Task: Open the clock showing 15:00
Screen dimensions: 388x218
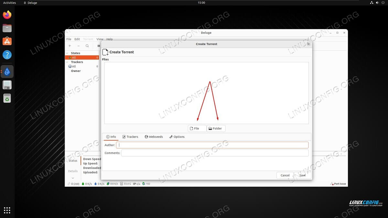Action: [201, 3]
